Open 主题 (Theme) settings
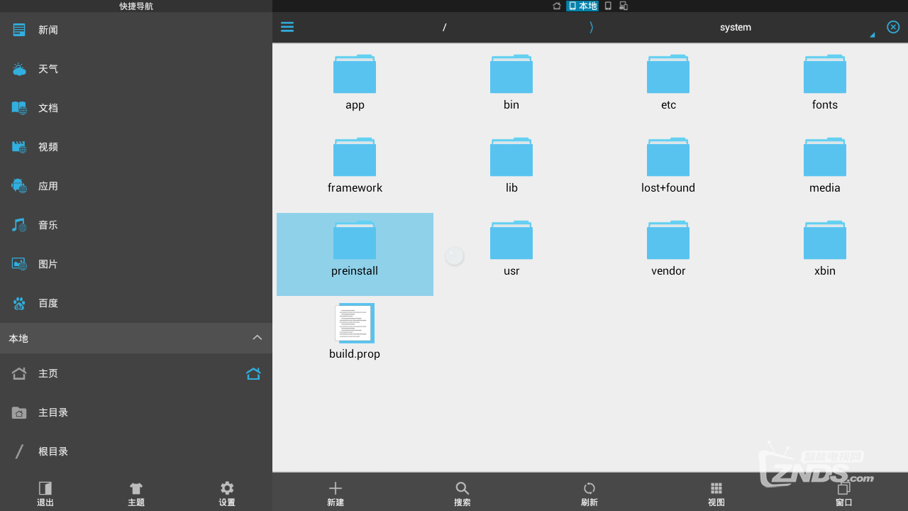 [x=136, y=493]
